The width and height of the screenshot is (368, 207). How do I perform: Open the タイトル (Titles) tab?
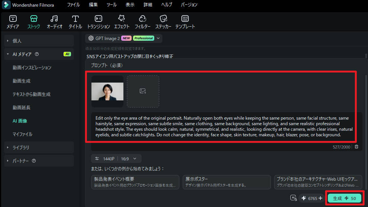[x=75, y=22]
